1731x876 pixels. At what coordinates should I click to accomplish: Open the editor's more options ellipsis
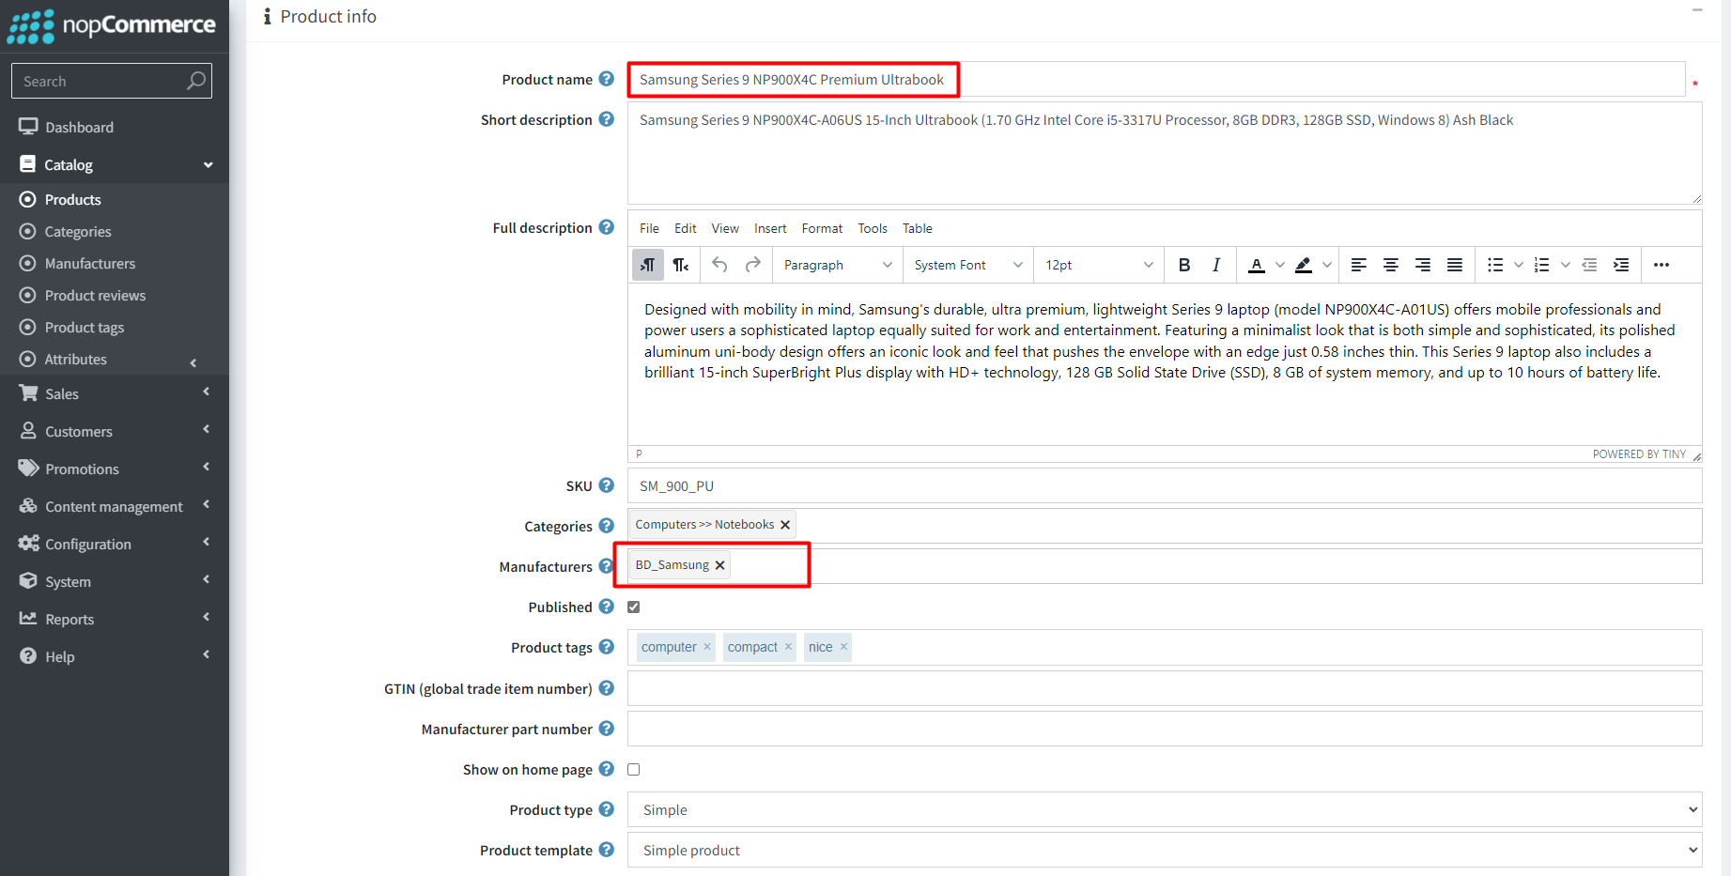click(1661, 266)
